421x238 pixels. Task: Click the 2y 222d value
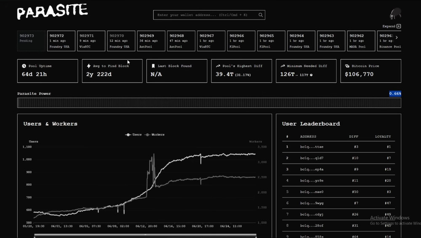(99, 75)
